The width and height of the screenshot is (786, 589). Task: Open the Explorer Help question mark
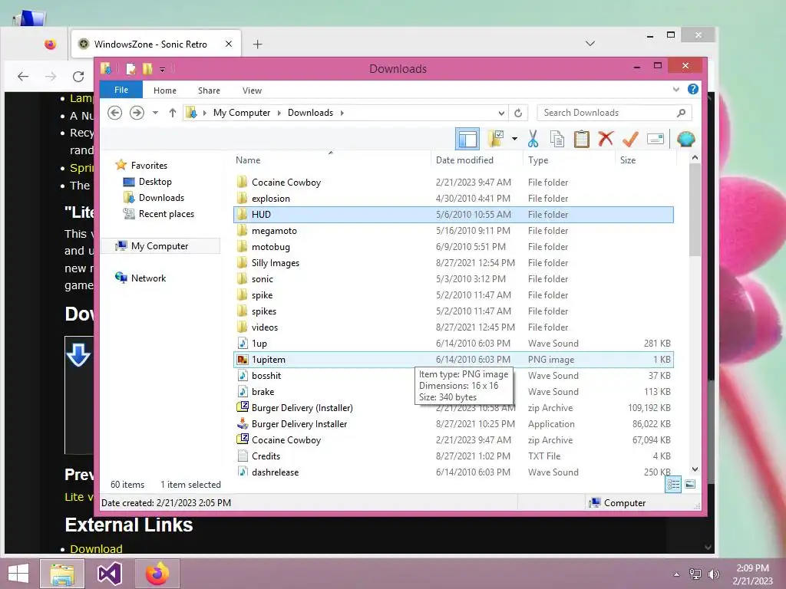[x=693, y=89]
